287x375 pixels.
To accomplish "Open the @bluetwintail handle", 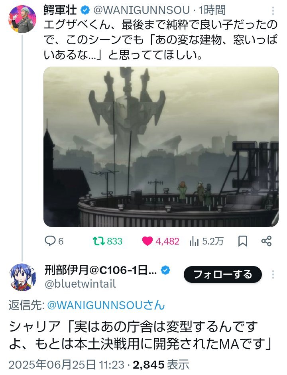I will [x=80, y=284].
